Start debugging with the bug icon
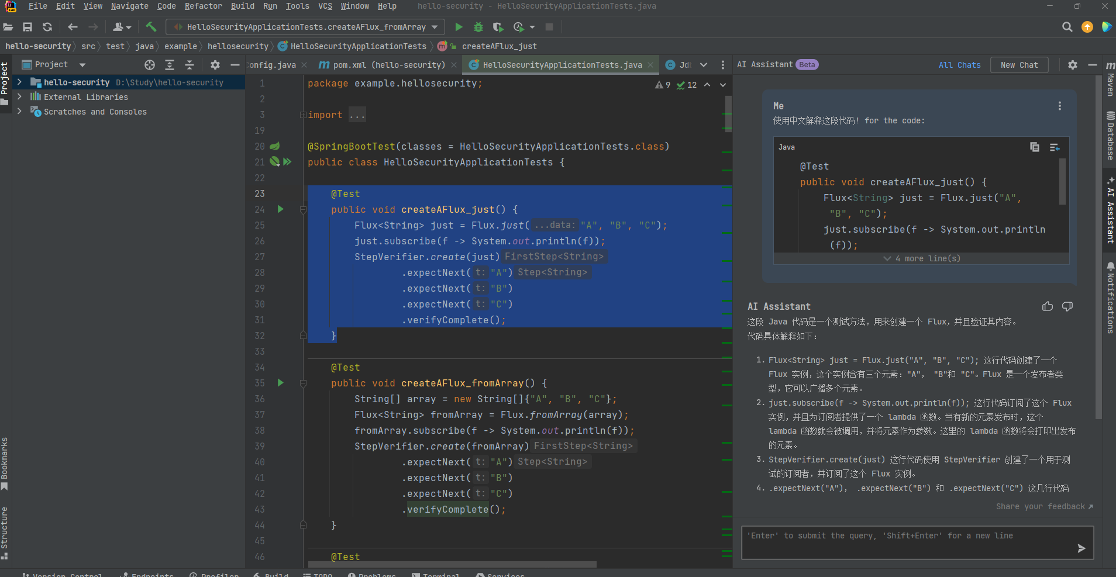This screenshot has height=577, width=1116. coord(478,27)
